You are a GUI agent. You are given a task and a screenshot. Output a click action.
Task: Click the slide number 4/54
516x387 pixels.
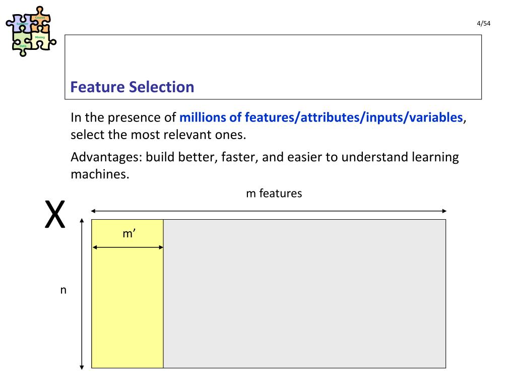click(483, 23)
